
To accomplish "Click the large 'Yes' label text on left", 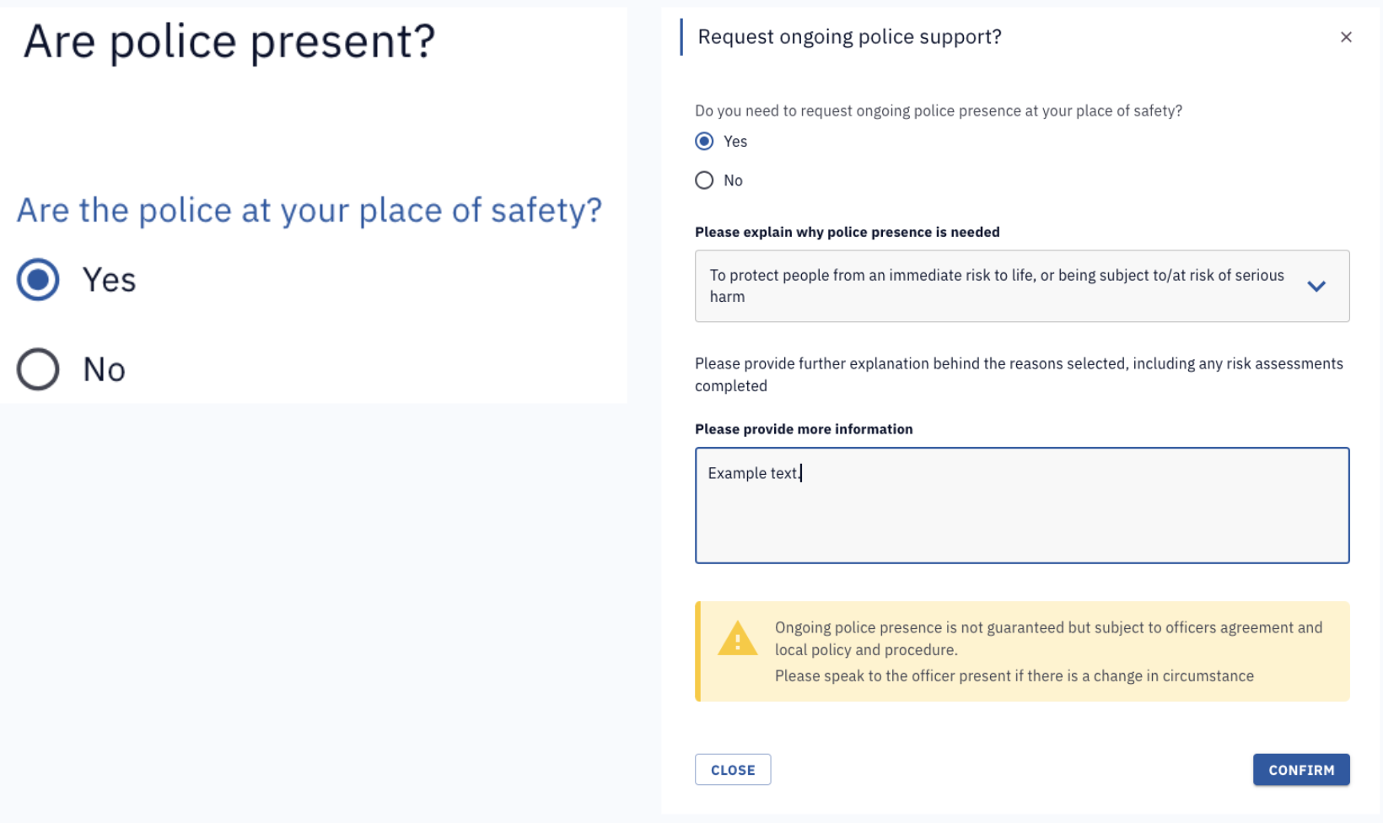I will 109,280.
